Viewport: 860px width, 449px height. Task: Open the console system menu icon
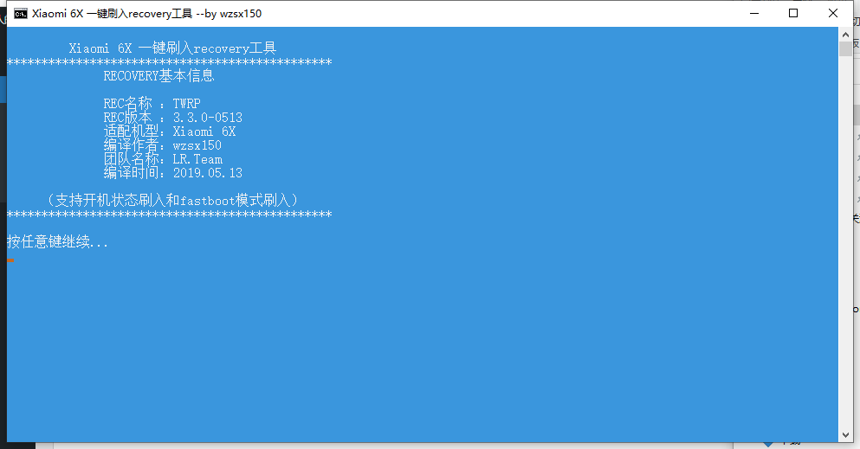pyautogui.click(x=21, y=14)
